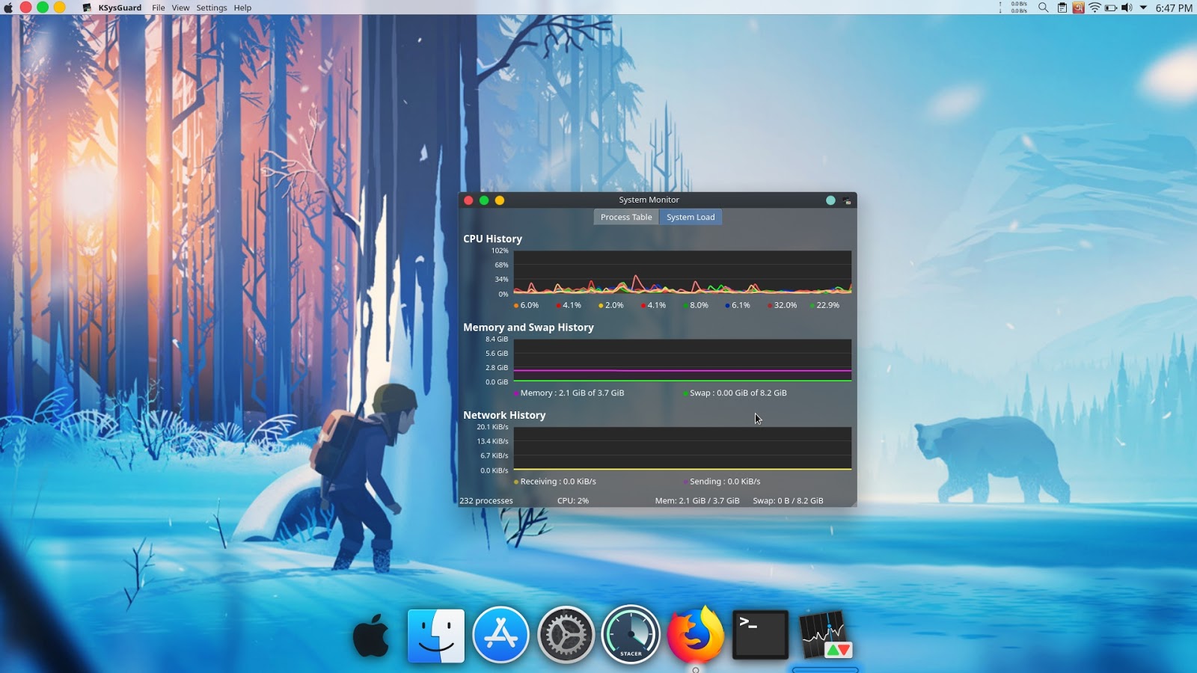1197x673 pixels.
Task: Open the Terminal dock icon
Action: (x=760, y=635)
